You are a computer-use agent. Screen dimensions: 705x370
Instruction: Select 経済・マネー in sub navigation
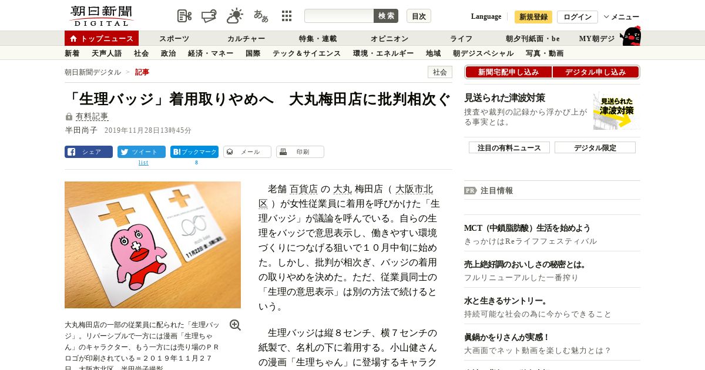(x=210, y=53)
